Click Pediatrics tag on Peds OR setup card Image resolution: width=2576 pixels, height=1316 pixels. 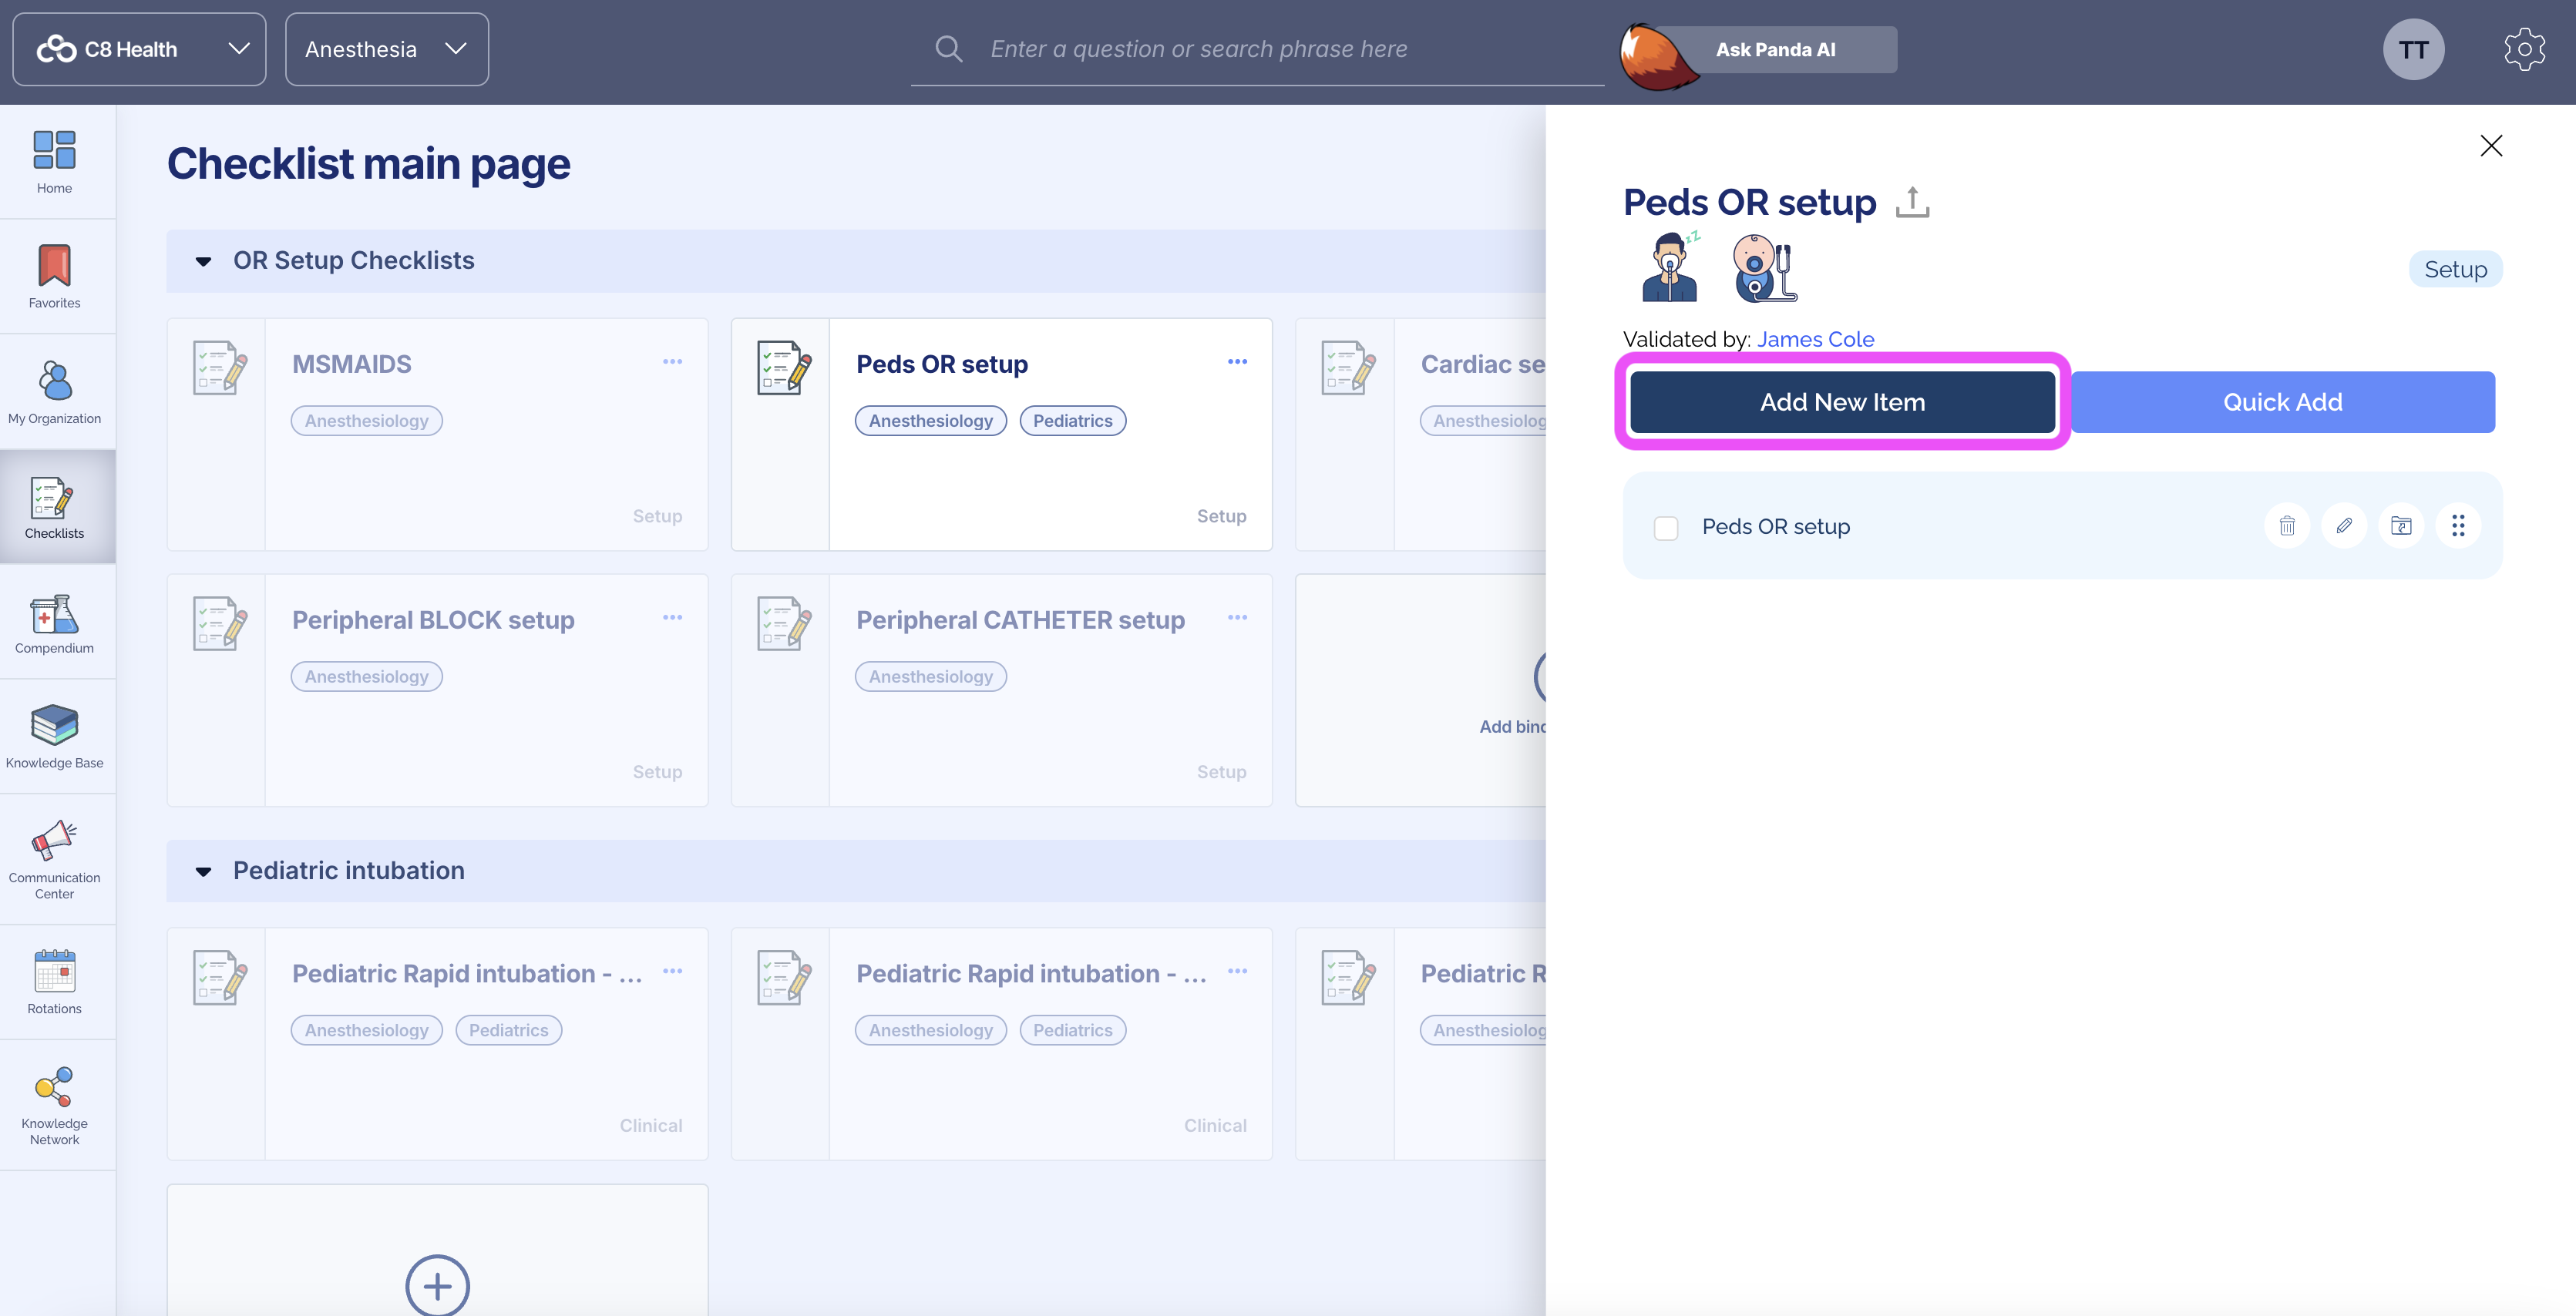click(1072, 421)
